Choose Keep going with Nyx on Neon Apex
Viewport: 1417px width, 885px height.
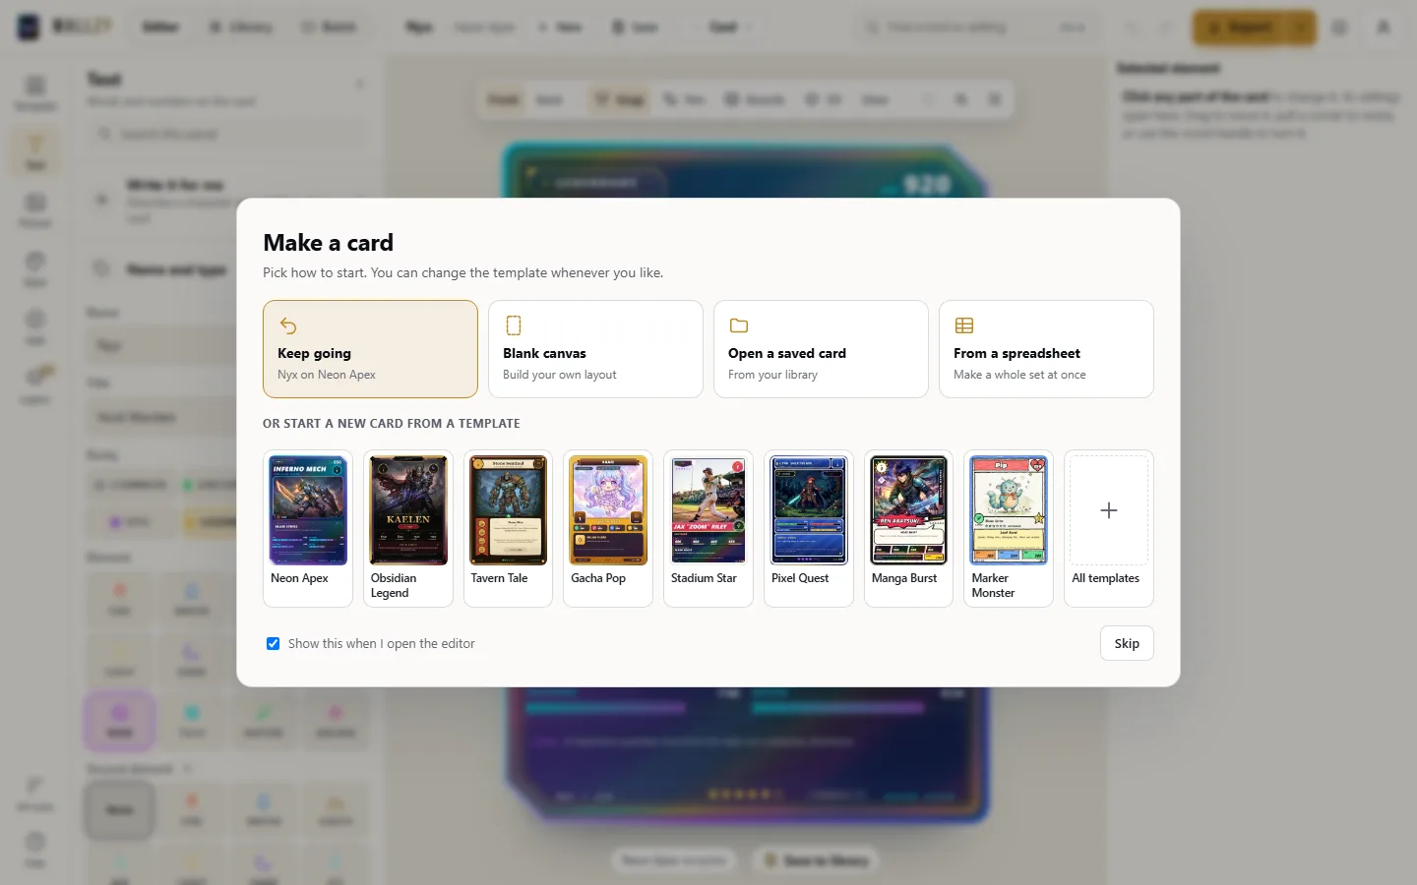370,349
